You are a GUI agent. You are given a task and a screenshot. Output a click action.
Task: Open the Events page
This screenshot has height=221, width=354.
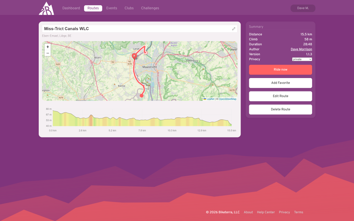(x=112, y=8)
